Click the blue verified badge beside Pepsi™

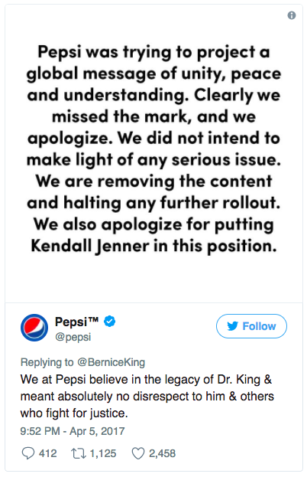109,322
